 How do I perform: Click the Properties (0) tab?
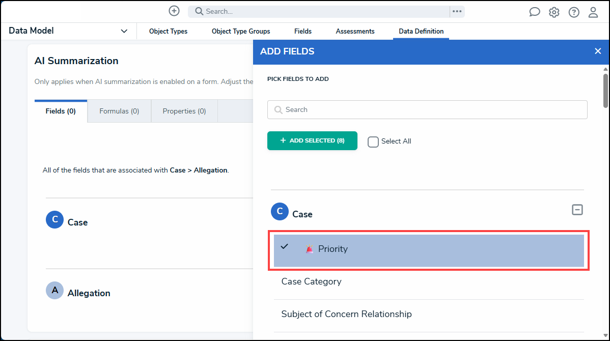184,111
